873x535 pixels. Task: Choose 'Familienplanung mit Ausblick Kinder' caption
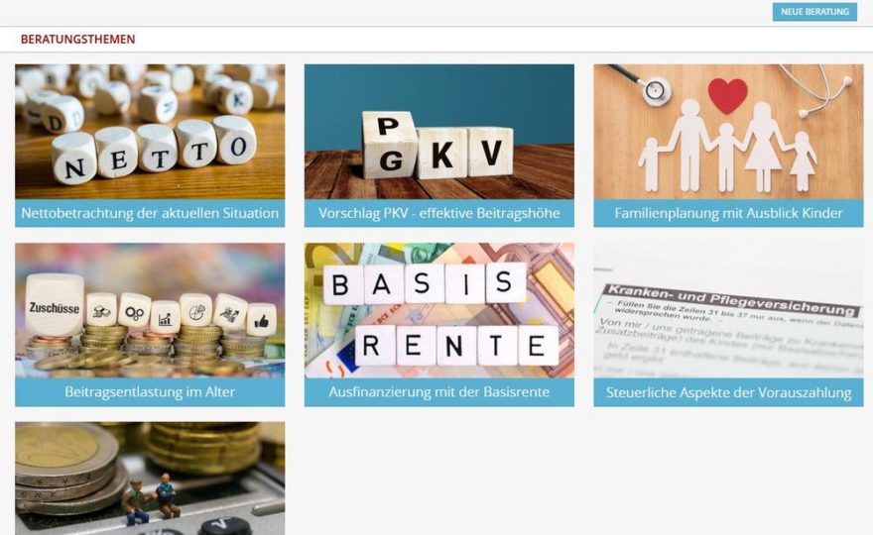click(x=728, y=213)
